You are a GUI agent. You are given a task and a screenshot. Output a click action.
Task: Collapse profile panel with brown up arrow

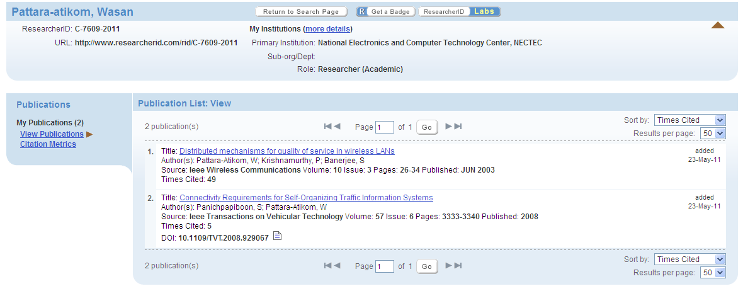tap(718, 26)
